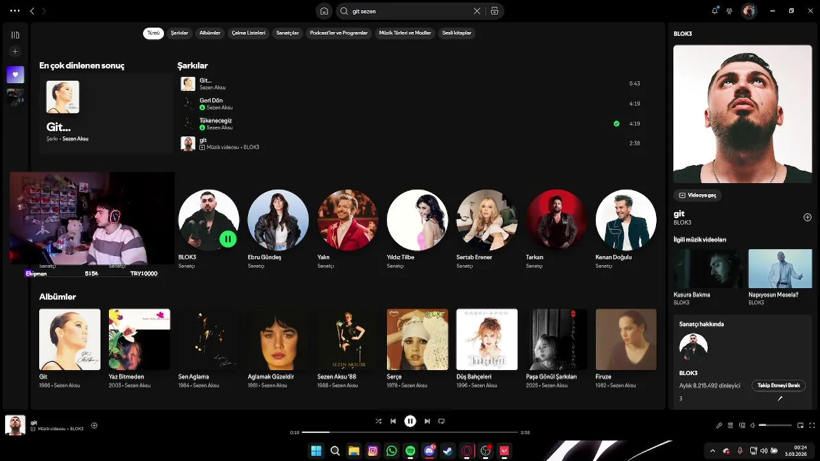This screenshot has width=820, height=461.
Task: Open the three-dots app menu
Action: pos(15,11)
